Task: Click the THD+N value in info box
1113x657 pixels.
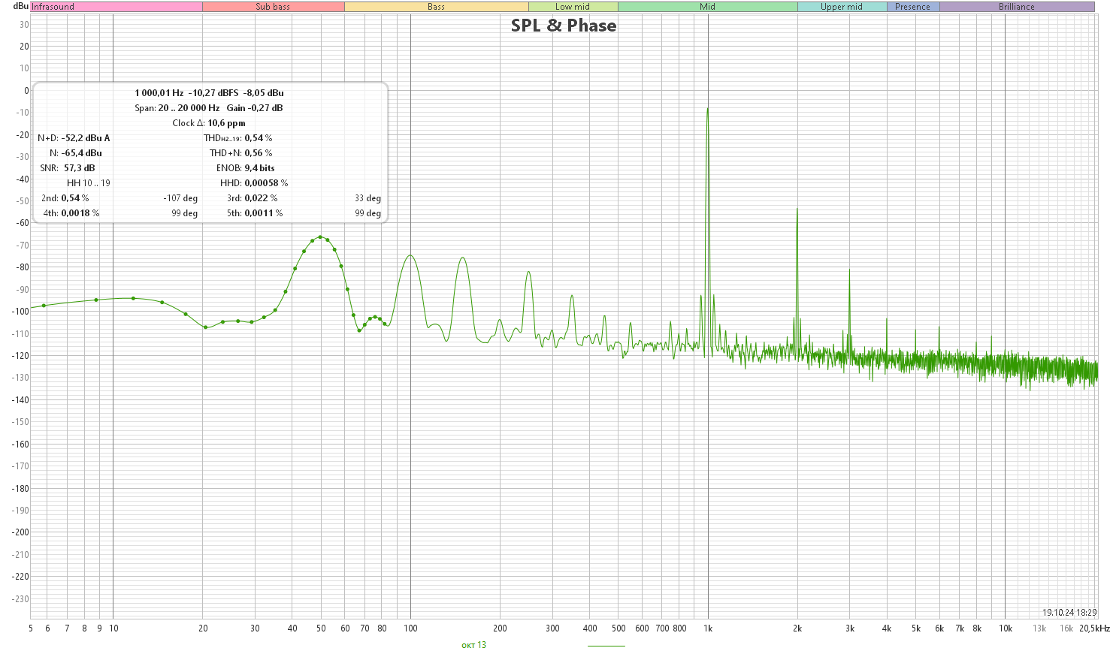Action: pos(258,153)
